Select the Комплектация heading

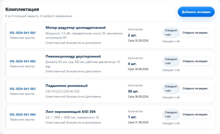click(22, 9)
